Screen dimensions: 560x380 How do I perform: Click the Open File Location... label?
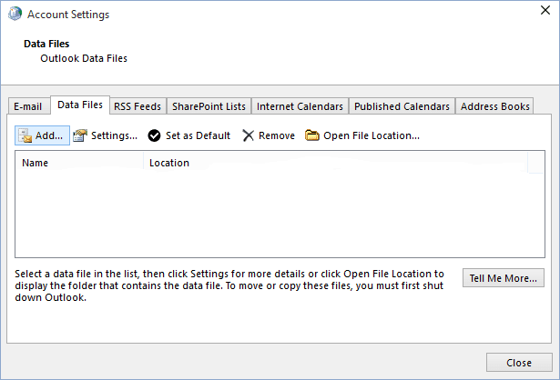[x=372, y=135]
